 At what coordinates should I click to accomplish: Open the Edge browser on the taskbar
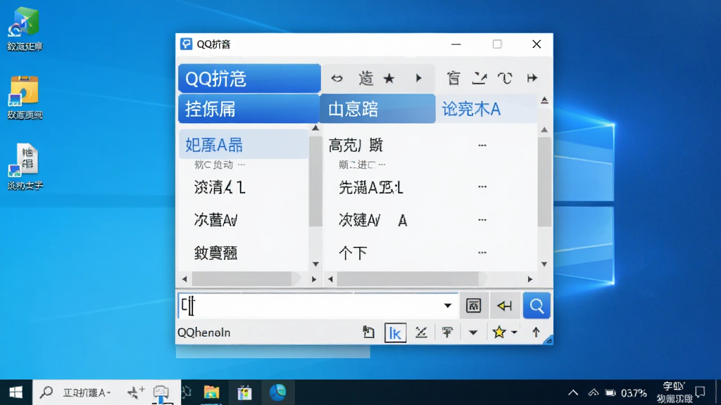point(277,392)
